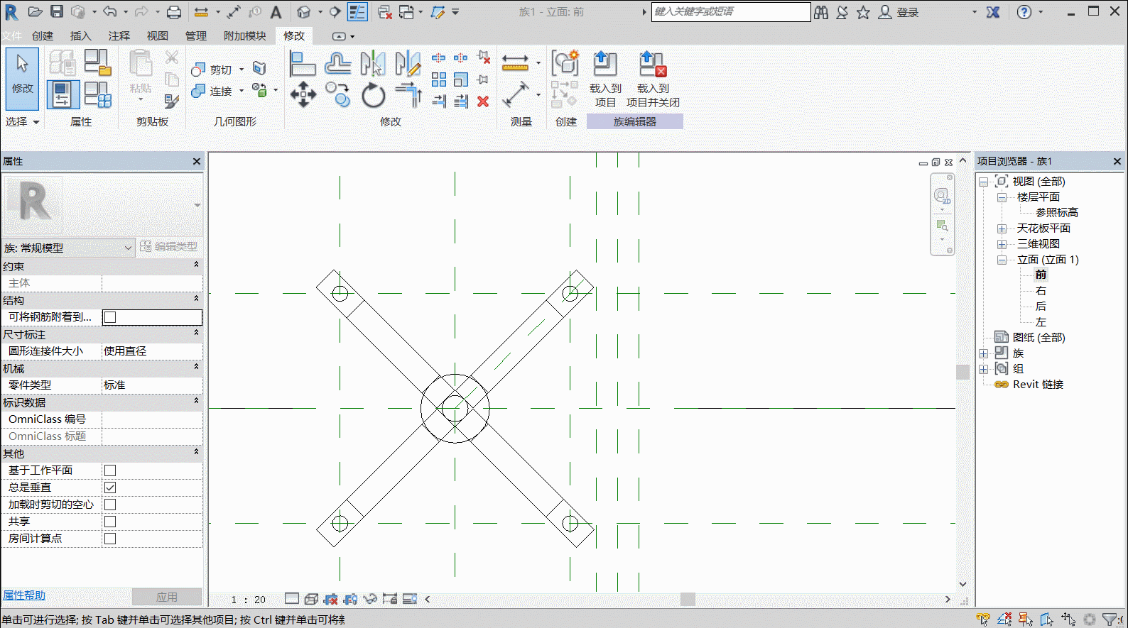The width and height of the screenshot is (1128, 628).
Task: Click Load into Project and Close
Action: point(653,79)
